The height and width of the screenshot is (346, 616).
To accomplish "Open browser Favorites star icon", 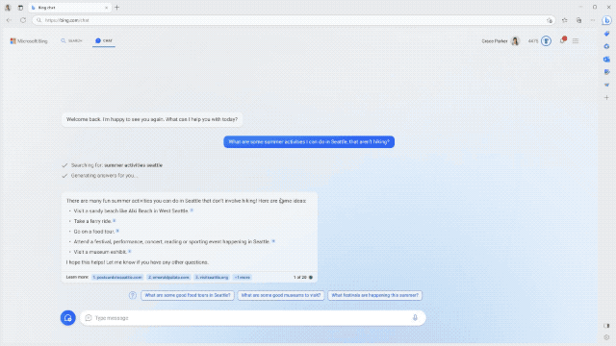I will 565,20.
